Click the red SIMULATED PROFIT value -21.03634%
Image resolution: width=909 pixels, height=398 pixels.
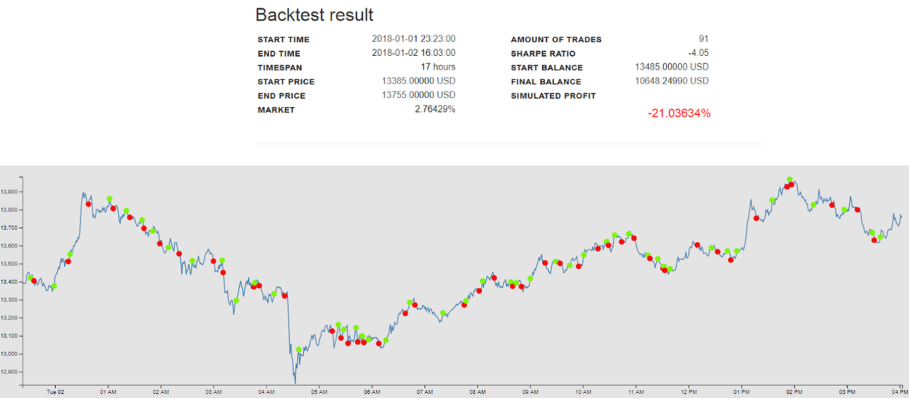(x=680, y=112)
